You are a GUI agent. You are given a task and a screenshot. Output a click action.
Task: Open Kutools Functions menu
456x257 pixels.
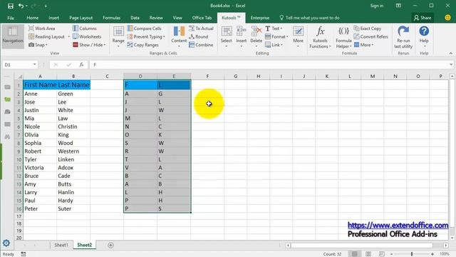[320, 37]
